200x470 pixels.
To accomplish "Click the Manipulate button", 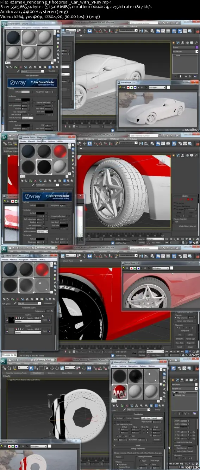I will click(185, 331).
